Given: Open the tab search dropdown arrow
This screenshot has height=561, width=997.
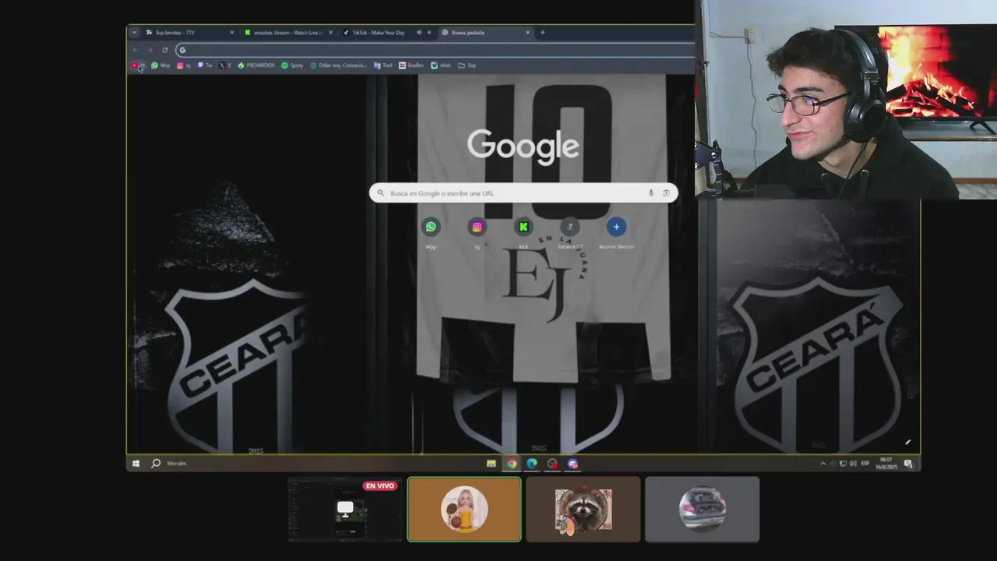Looking at the screenshot, I should tap(134, 33).
